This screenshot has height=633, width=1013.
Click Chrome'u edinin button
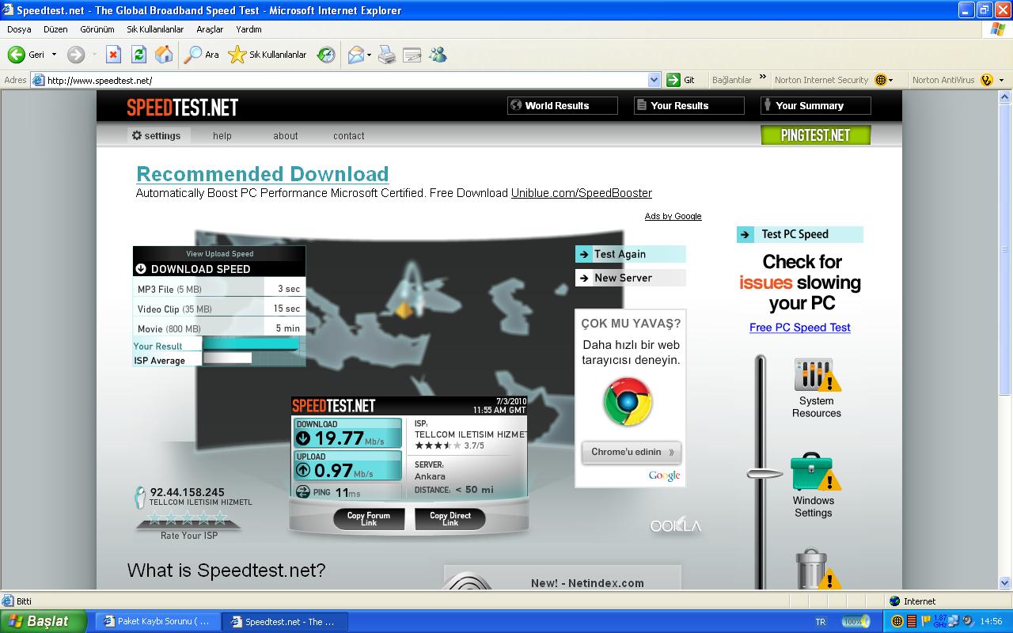click(631, 452)
